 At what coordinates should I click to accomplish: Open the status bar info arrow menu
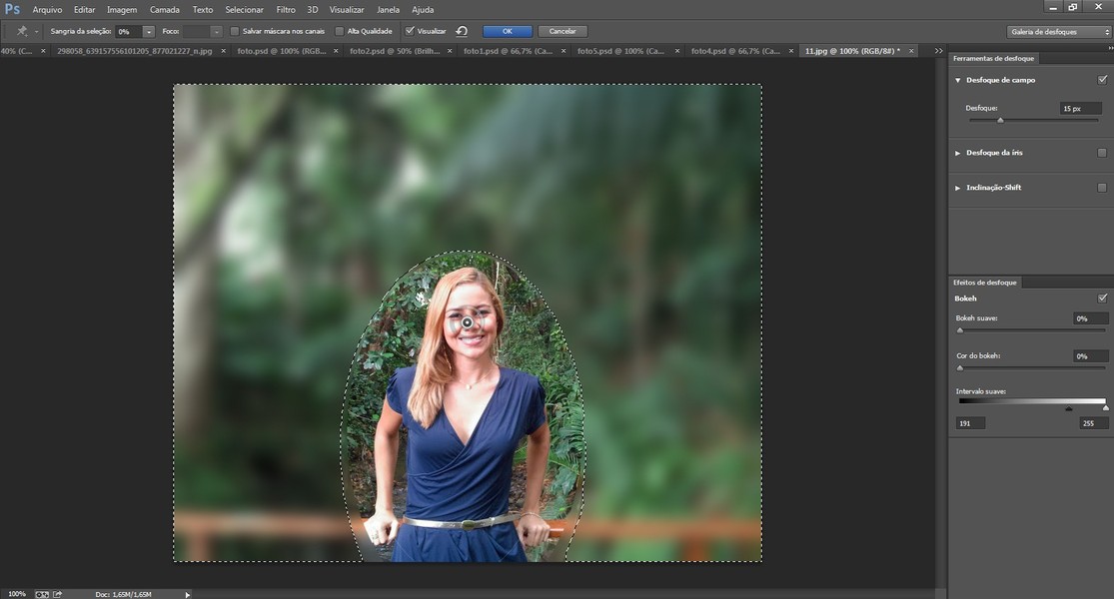pos(188,595)
